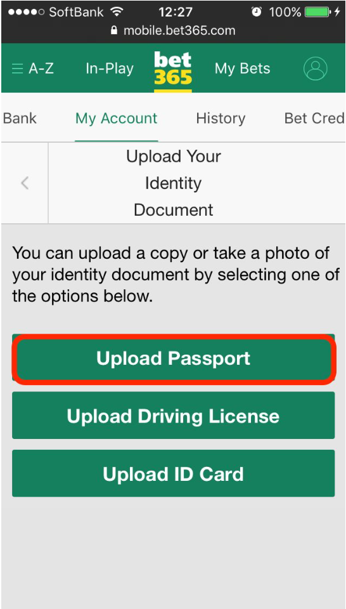Tap the battery indicator icon
The image size is (346, 609).
click(317, 12)
